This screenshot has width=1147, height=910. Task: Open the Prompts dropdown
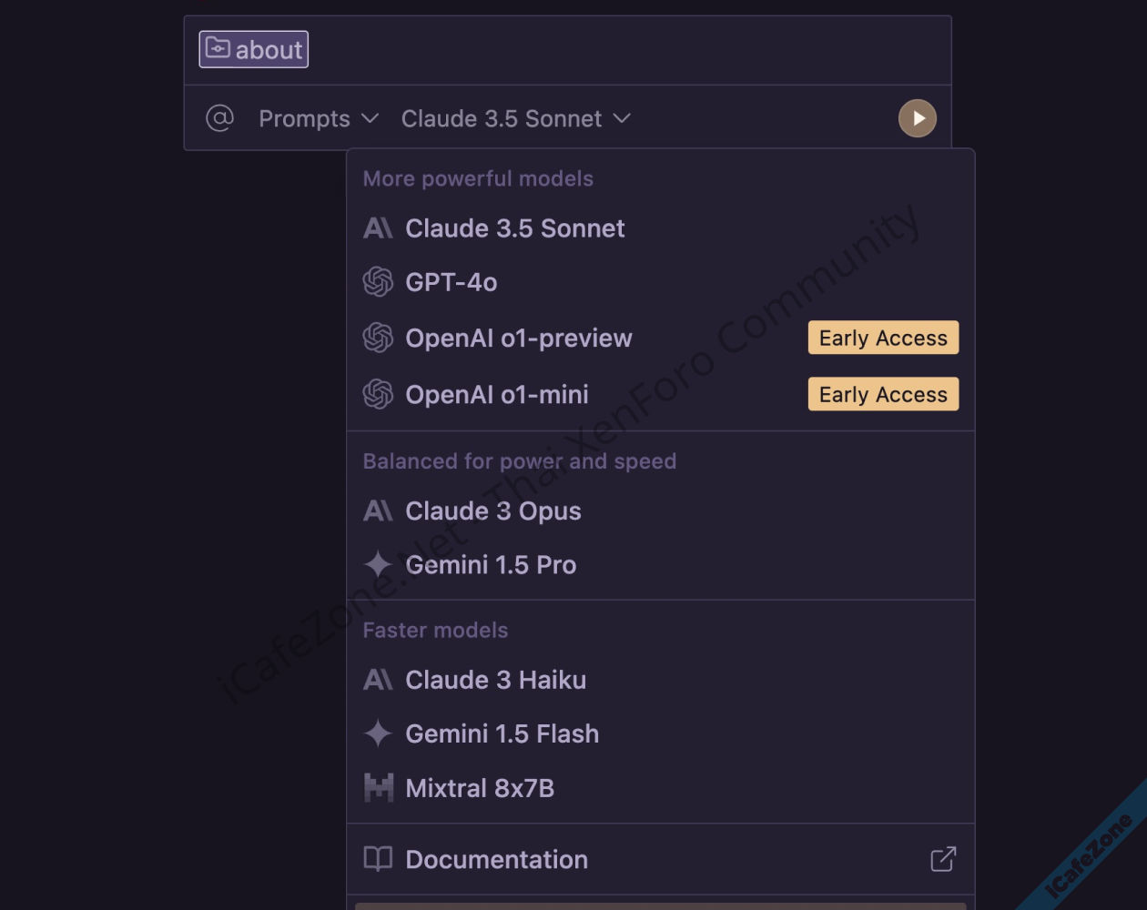[318, 118]
